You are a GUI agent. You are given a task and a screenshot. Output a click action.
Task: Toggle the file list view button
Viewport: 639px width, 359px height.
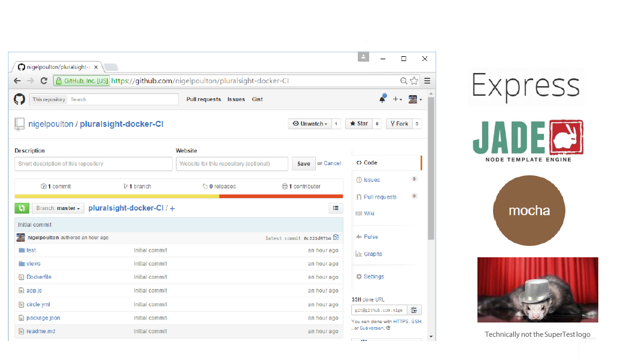tap(336, 208)
